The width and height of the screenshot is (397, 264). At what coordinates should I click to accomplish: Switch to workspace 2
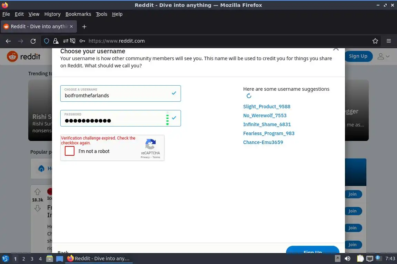pyautogui.click(x=23, y=259)
